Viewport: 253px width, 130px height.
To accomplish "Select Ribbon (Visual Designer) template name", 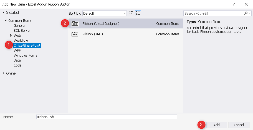I will coord(101,23).
